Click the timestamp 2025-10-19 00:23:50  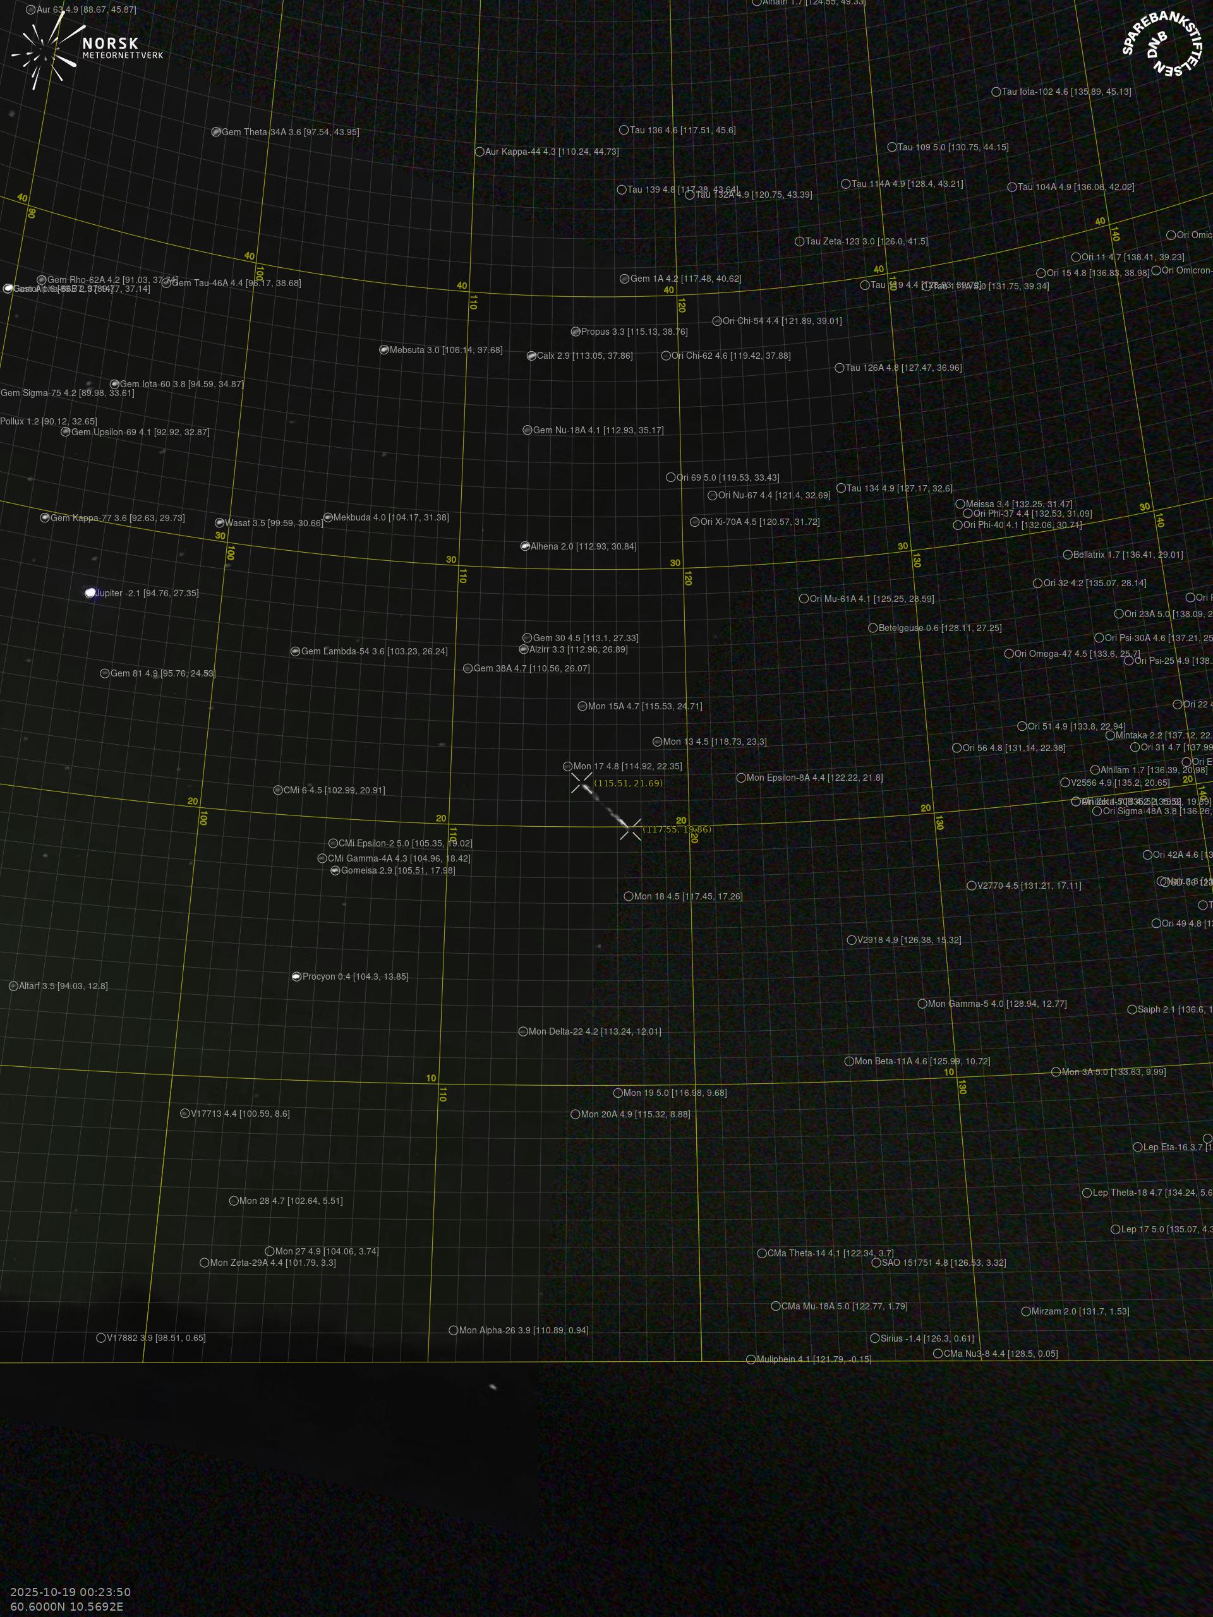pos(71,1592)
